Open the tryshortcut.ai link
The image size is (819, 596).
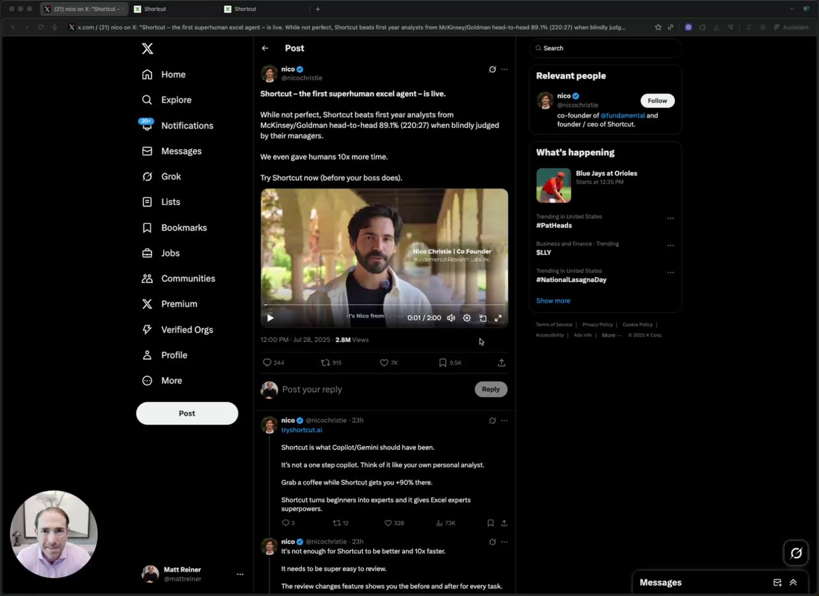(x=302, y=430)
